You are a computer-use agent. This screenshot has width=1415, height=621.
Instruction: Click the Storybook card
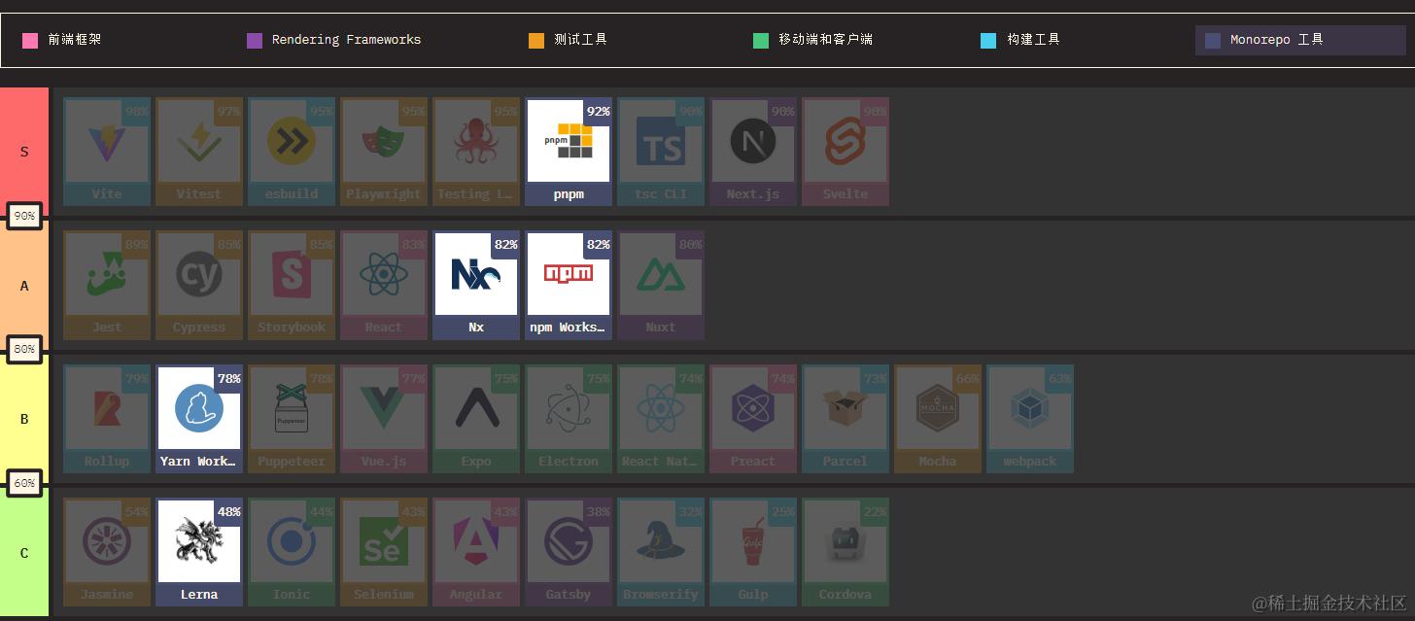292,285
